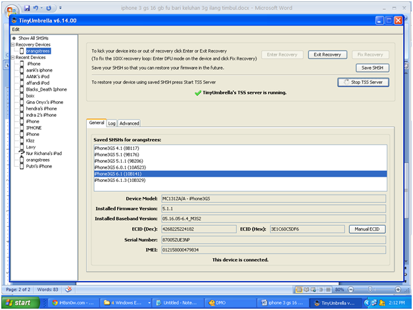Select iPhone3GS 6.0.1 (10A523) SHSH
Screen dimensions: 413x310
point(240,167)
